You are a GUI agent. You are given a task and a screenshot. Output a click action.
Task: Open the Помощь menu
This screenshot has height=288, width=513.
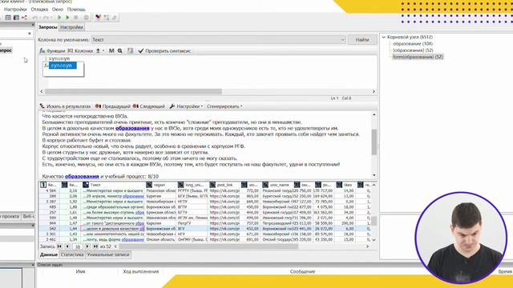click(76, 9)
